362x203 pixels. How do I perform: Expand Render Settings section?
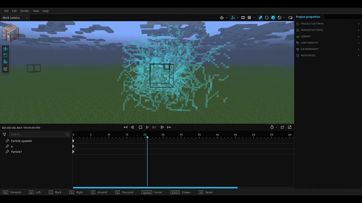click(328, 30)
